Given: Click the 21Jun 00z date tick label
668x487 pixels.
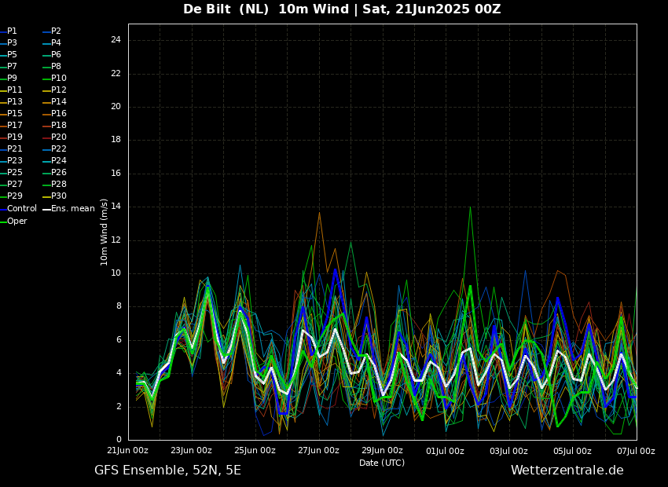Looking at the screenshot, I should 127,451.
